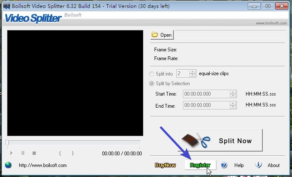Select the Split by Selection radio button
Image resolution: width=292 pixels, height=177 pixels.
pyautogui.click(x=152, y=83)
